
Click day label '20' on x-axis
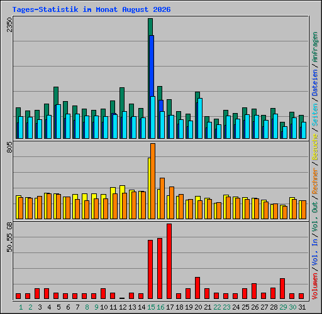click(198, 307)
